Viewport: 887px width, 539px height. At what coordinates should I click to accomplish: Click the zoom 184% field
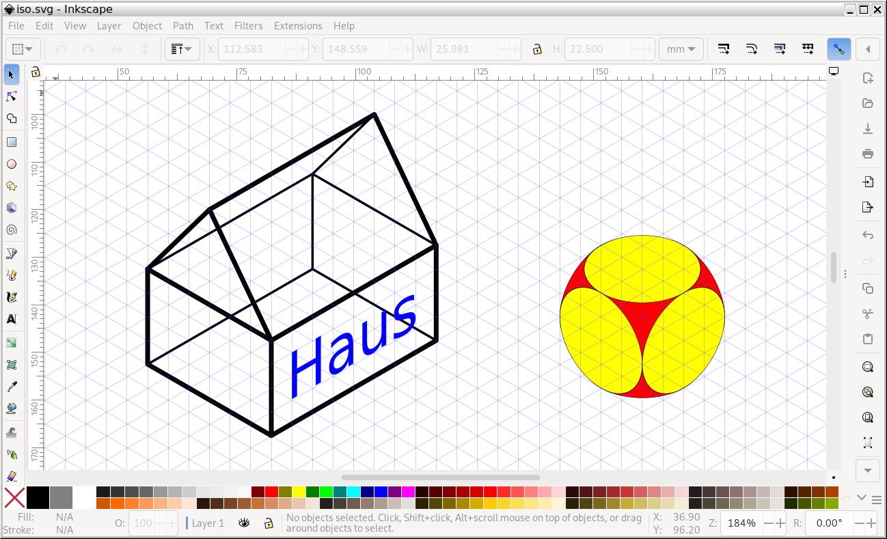(741, 523)
